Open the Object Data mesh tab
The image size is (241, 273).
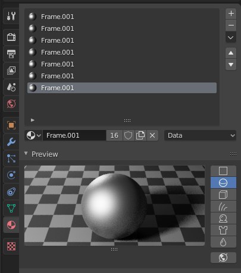coord(11,208)
